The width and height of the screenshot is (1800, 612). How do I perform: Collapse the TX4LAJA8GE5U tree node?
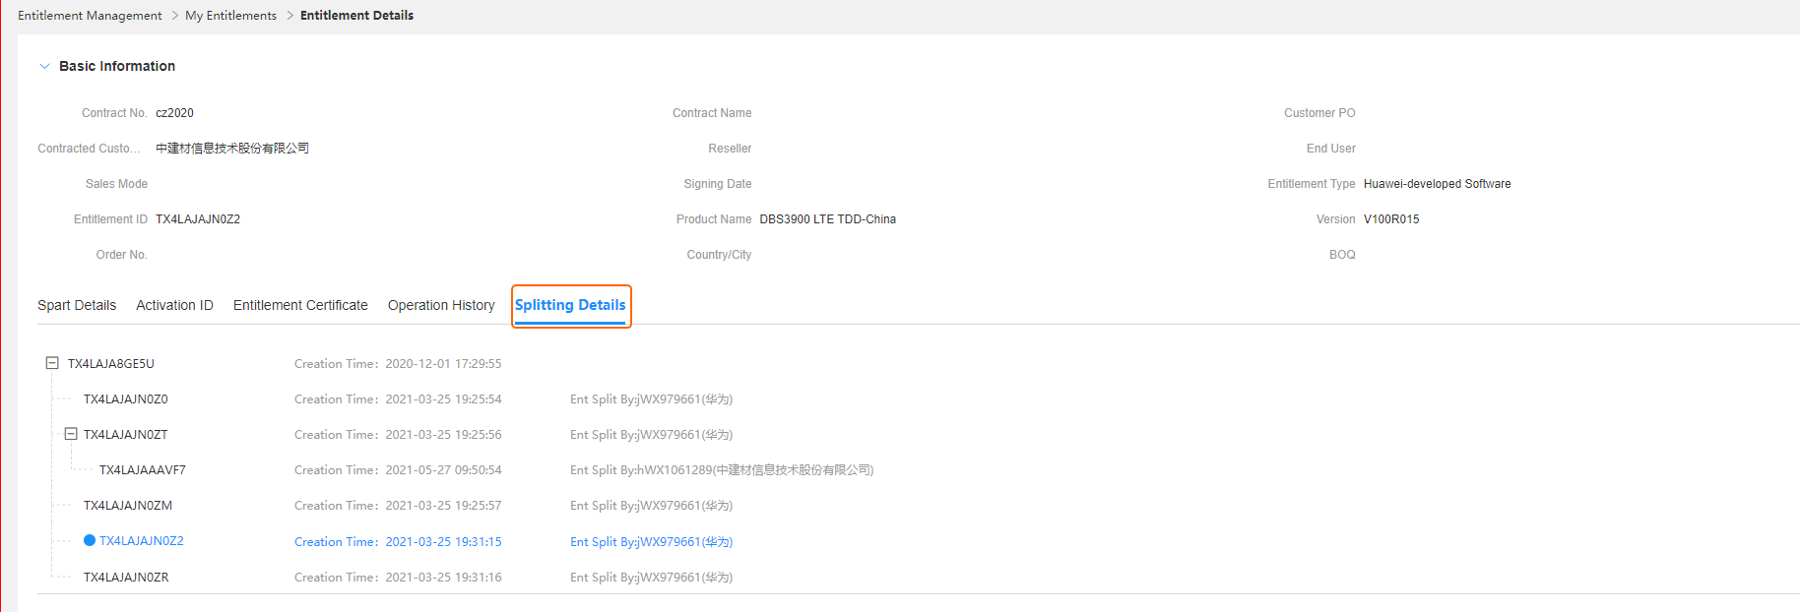[52, 363]
